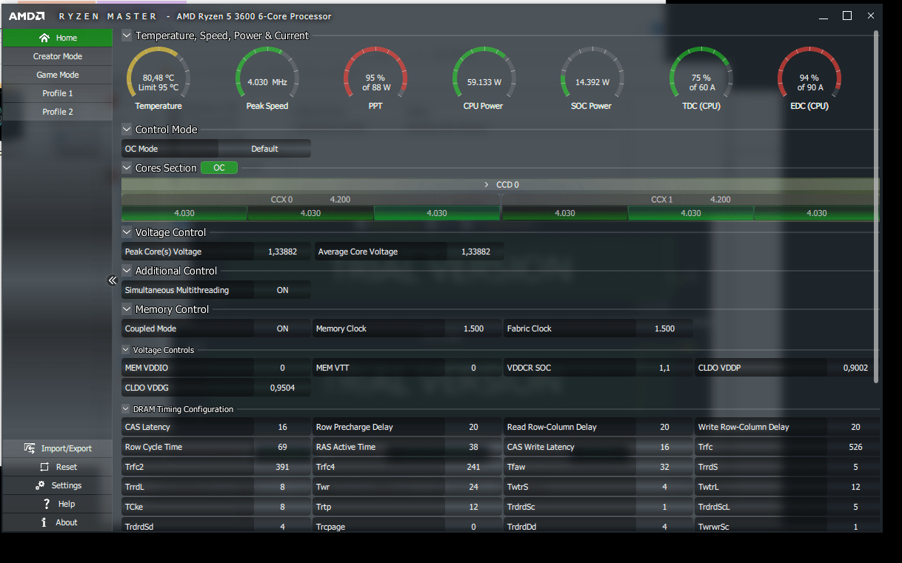The width and height of the screenshot is (902, 563).
Task: Click the TDC (CPU) gauge
Action: [x=701, y=79]
